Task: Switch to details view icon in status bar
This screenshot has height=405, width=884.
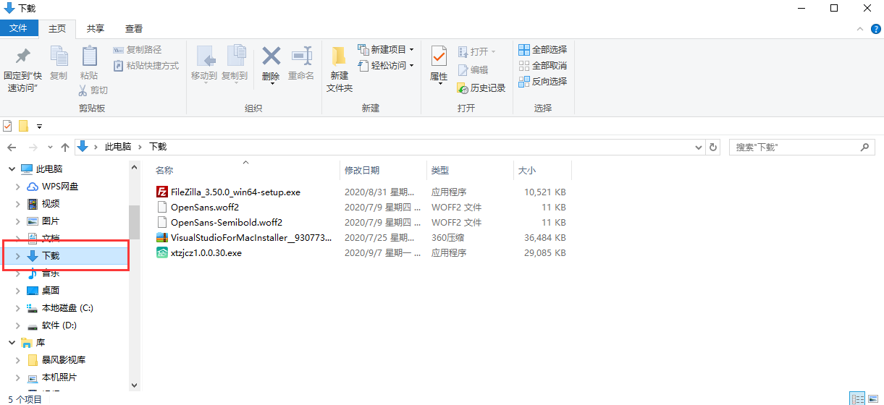Action: [x=858, y=398]
